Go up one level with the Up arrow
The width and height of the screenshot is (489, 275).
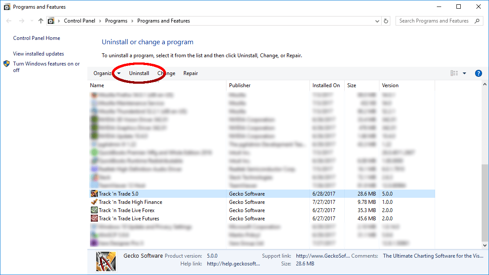pos(41,21)
